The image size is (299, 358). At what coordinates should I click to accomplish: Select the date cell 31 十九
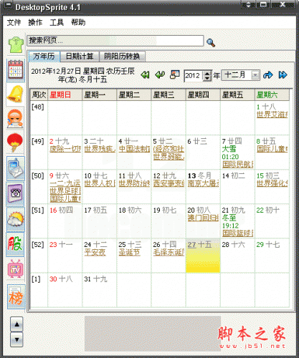(x=100, y=290)
